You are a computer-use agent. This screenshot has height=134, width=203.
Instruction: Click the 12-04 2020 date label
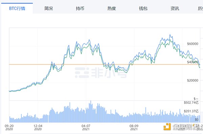(38, 128)
